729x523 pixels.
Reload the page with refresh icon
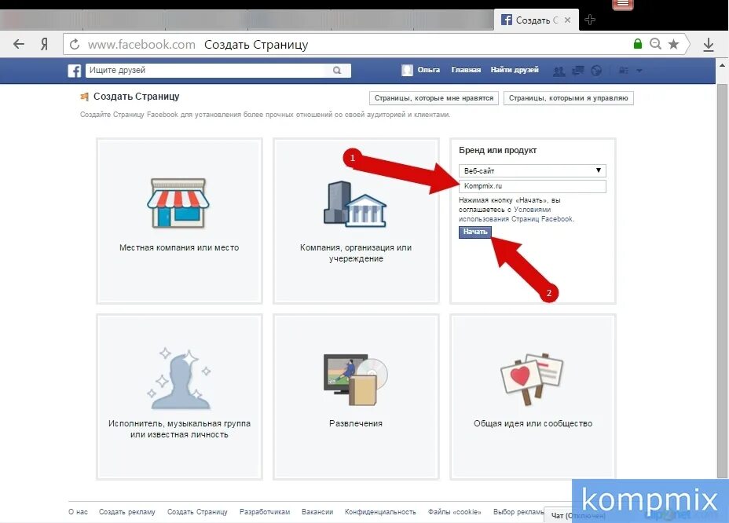[75, 45]
